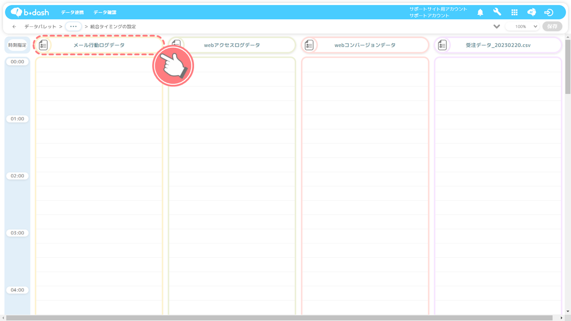Click the サポートサイト用アカウント account name
Screen dimensions: 571x321
[x=439, y=9]
